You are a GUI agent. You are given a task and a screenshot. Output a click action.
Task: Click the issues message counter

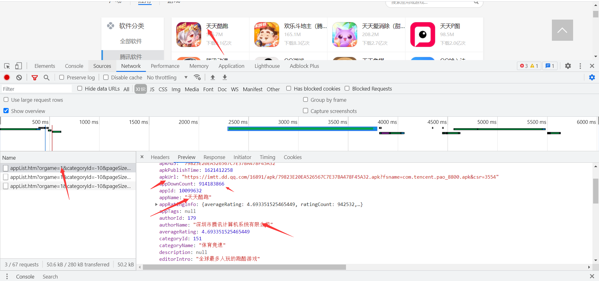(x=550, y=66)
